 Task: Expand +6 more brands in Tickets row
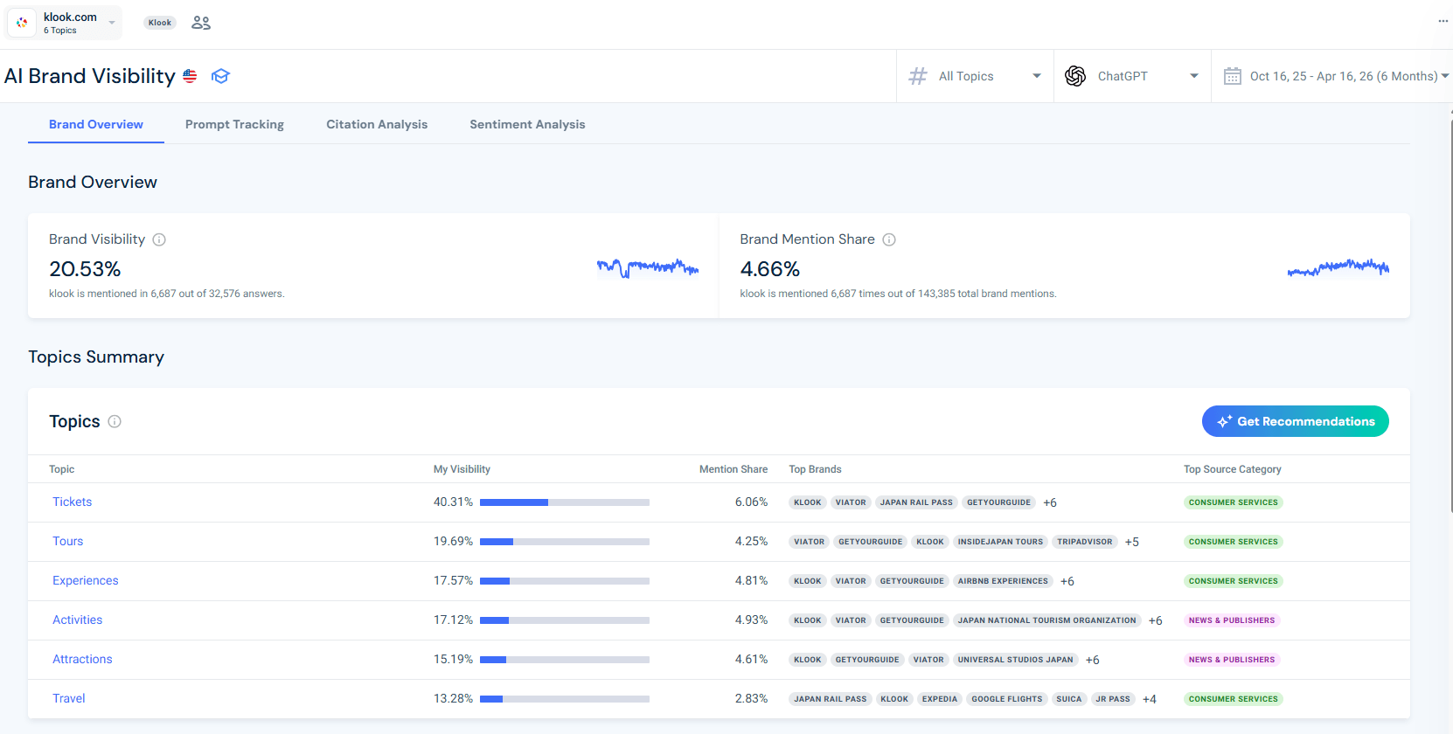[x=1050, y=502]
